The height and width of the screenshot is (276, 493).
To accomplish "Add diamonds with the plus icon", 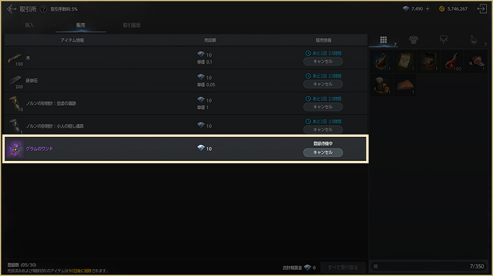I will coord(427,9).
